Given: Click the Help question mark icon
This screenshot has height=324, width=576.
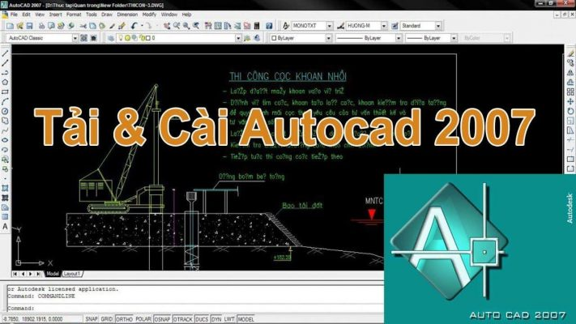Looking at the screenshot, I should pos(269,26).
